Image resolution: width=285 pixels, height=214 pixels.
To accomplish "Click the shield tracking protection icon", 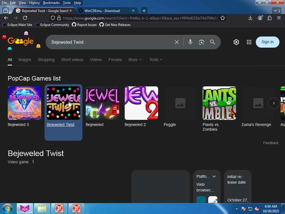I will 53,18.
